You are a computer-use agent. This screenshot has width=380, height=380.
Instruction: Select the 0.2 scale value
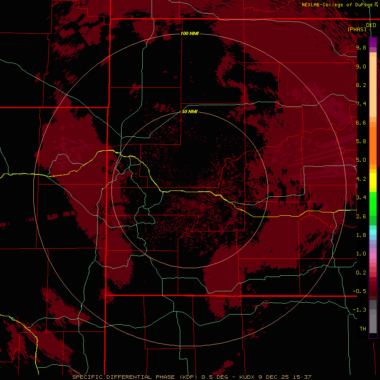[x=361, y=273]
